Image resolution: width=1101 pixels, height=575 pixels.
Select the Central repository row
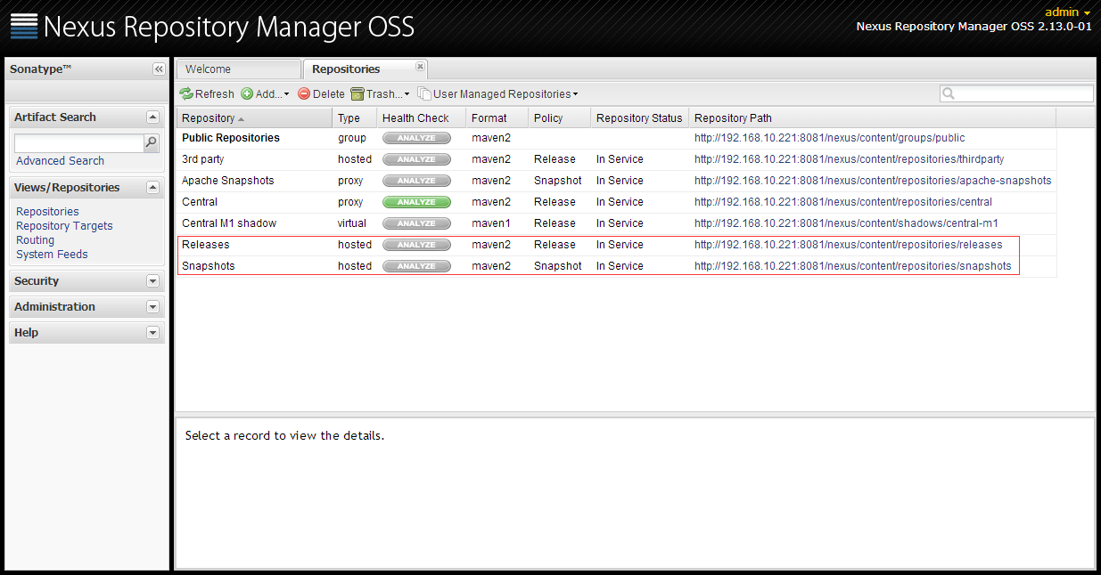point(616,202)
